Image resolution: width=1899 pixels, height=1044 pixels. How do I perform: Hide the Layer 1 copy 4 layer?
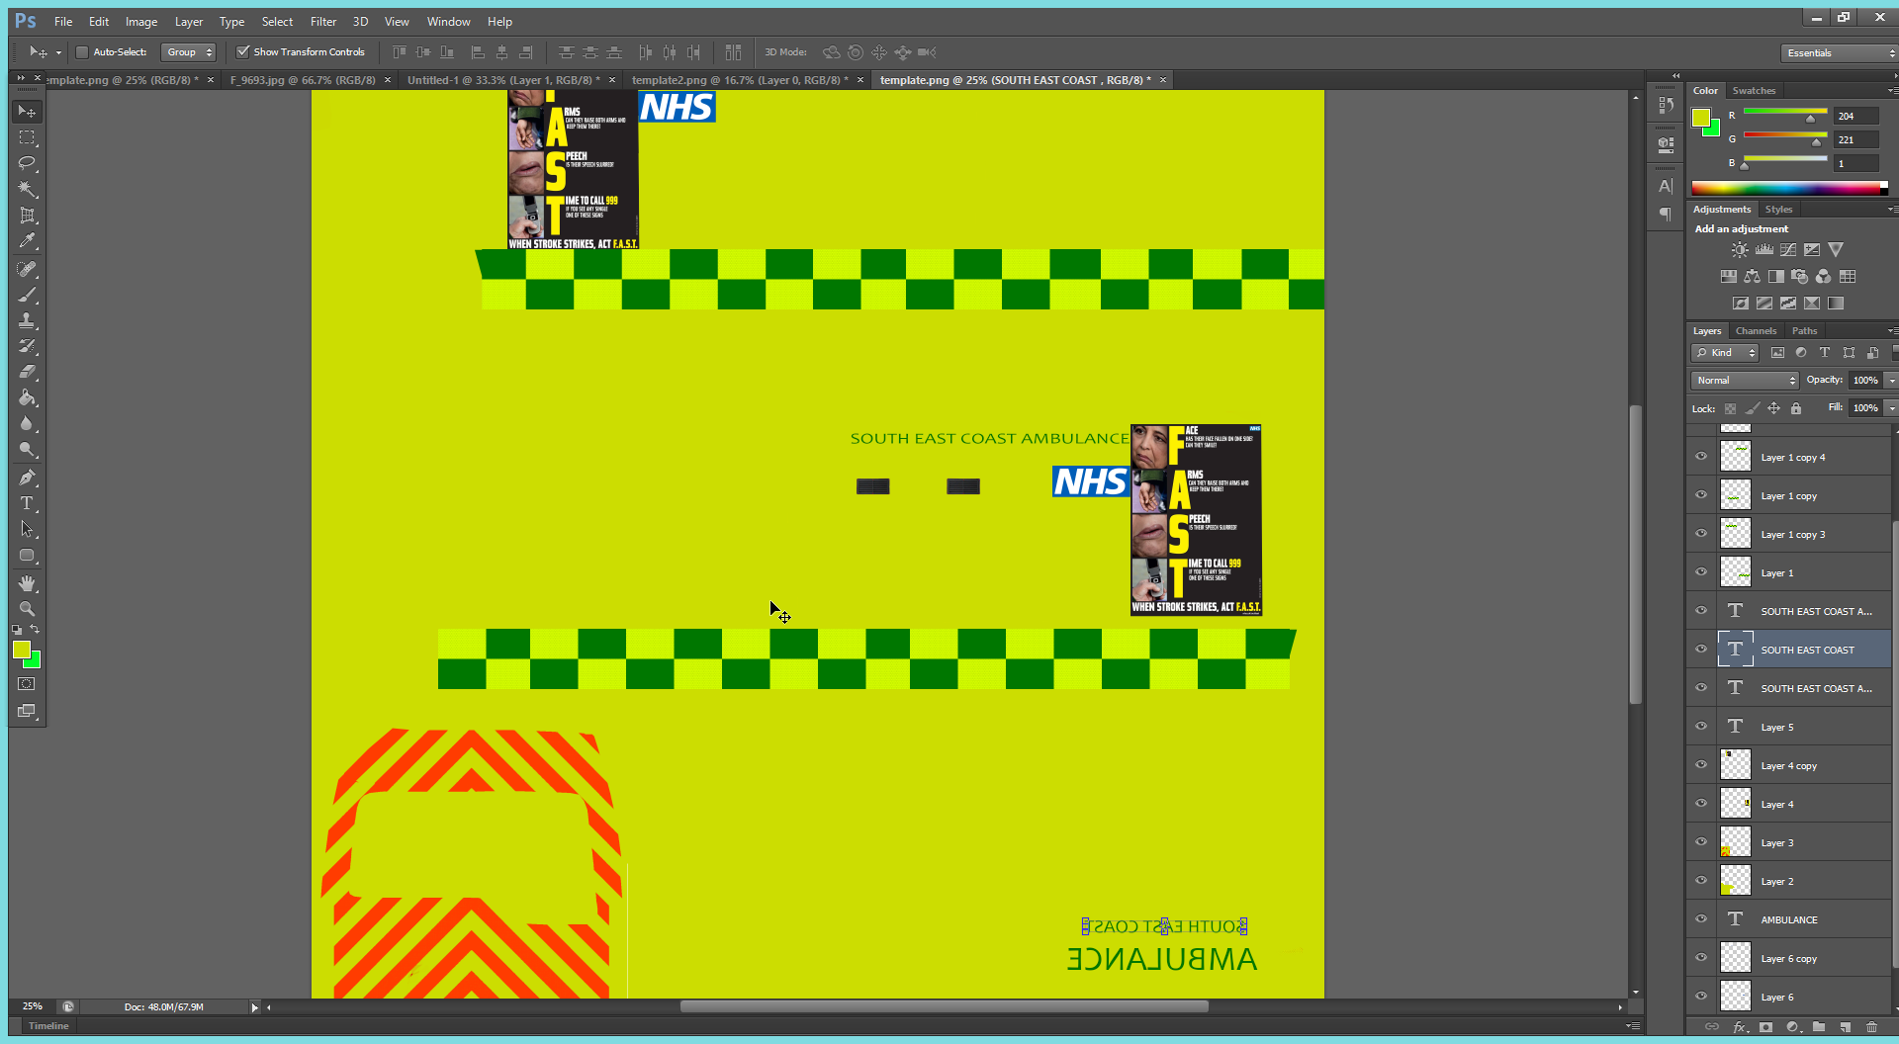[x=1701, y=457]
